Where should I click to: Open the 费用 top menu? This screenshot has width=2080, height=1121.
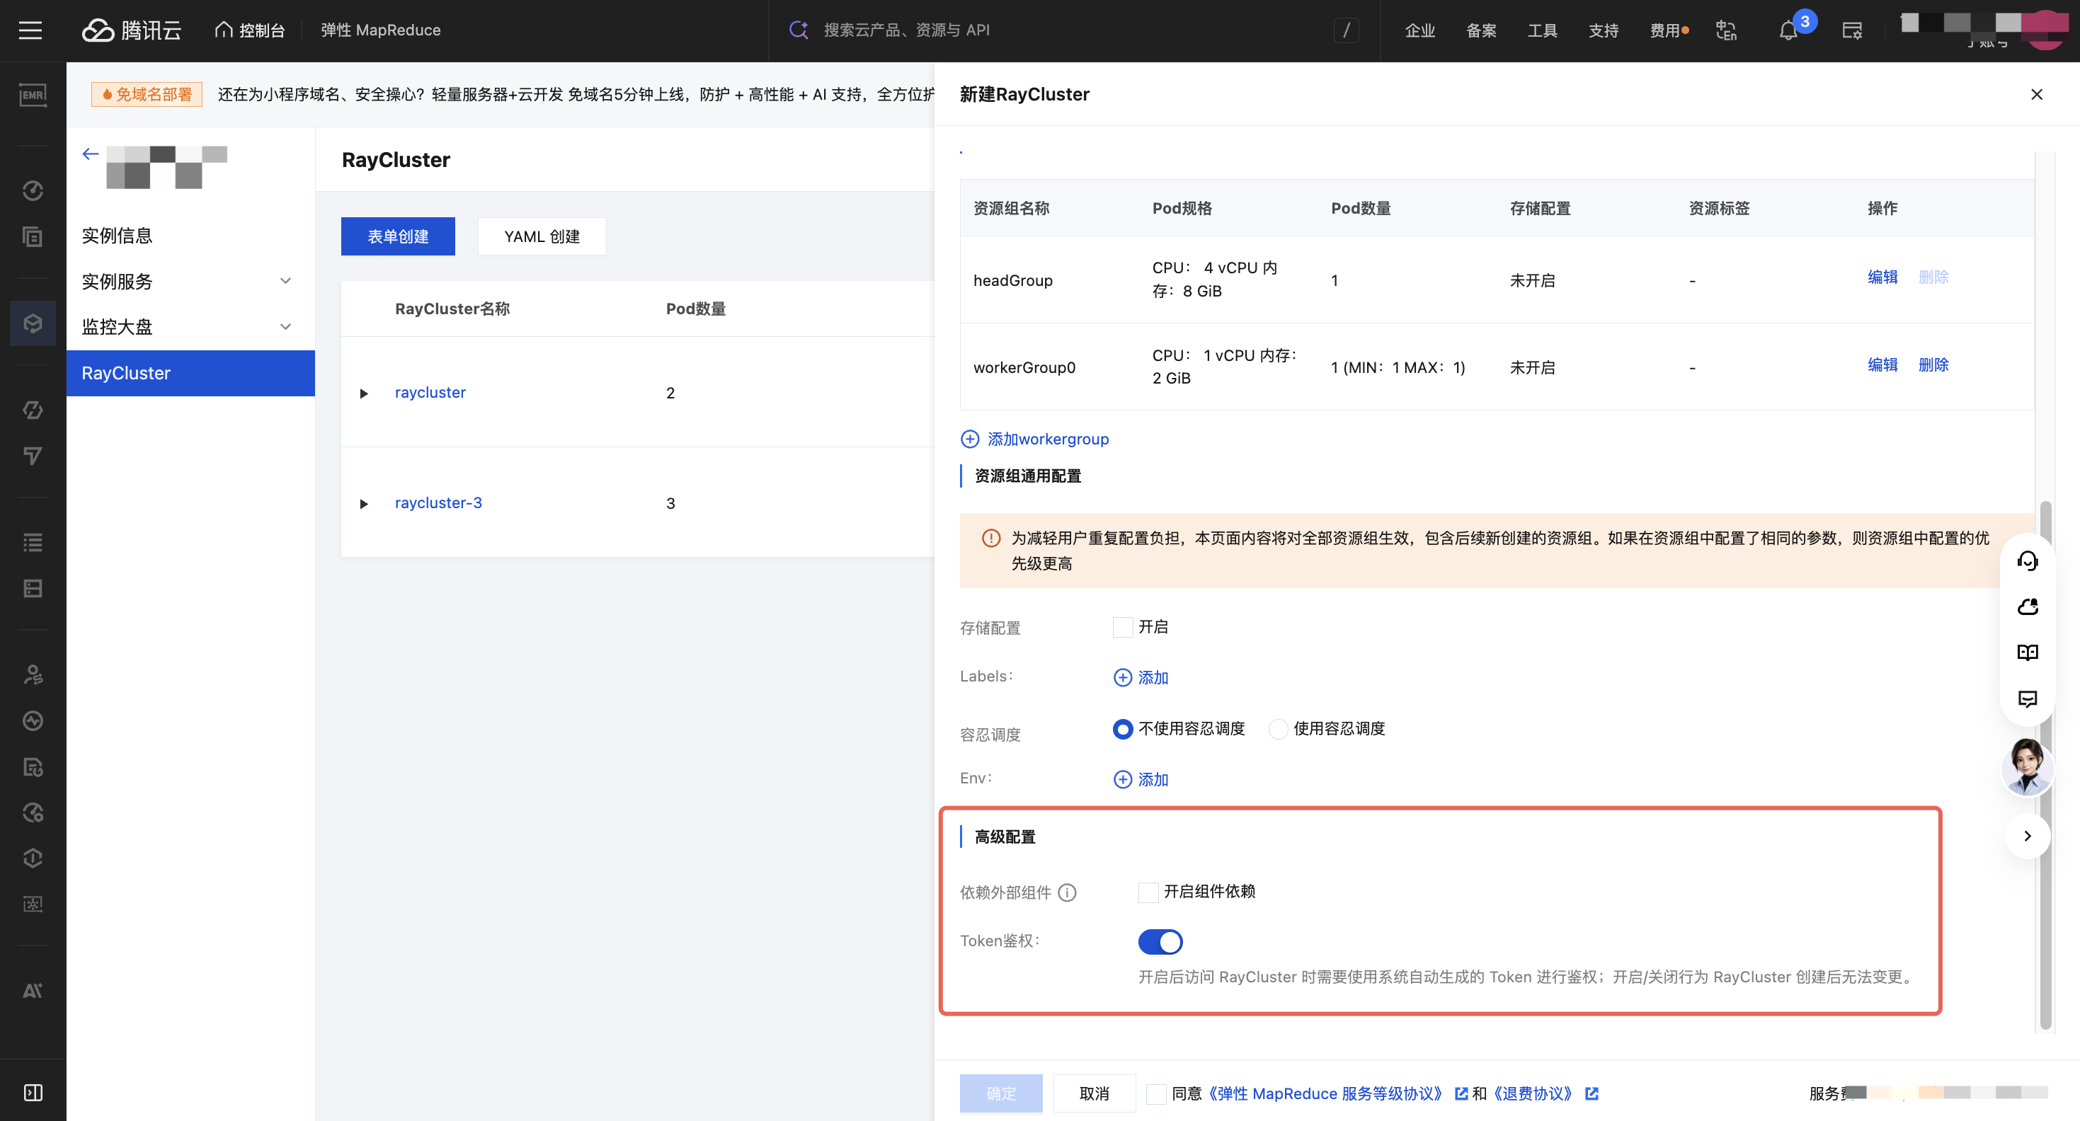pyautogui.click(x=1664, y=30)
